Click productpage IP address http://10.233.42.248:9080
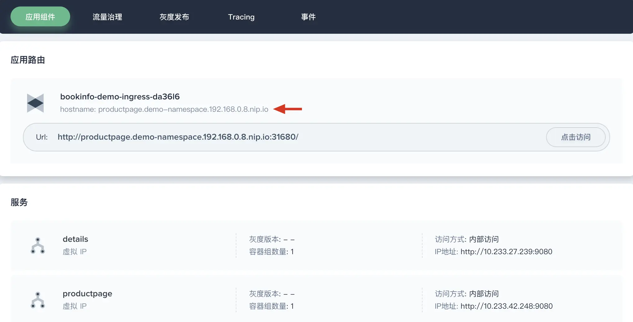The height and width of the screenshot is (322, 633). (507, 306)
